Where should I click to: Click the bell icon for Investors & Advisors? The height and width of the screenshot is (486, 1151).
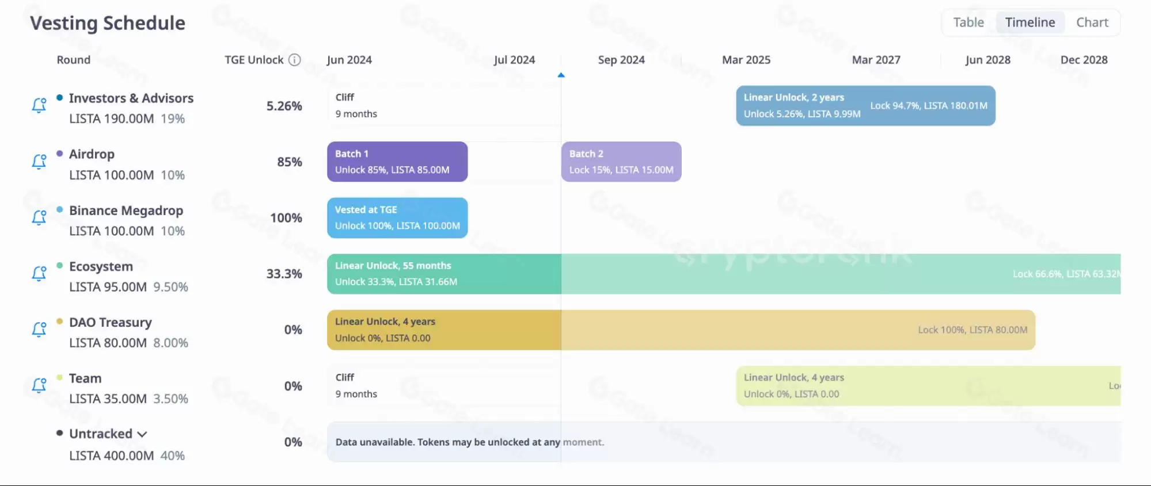pos(39,105)
